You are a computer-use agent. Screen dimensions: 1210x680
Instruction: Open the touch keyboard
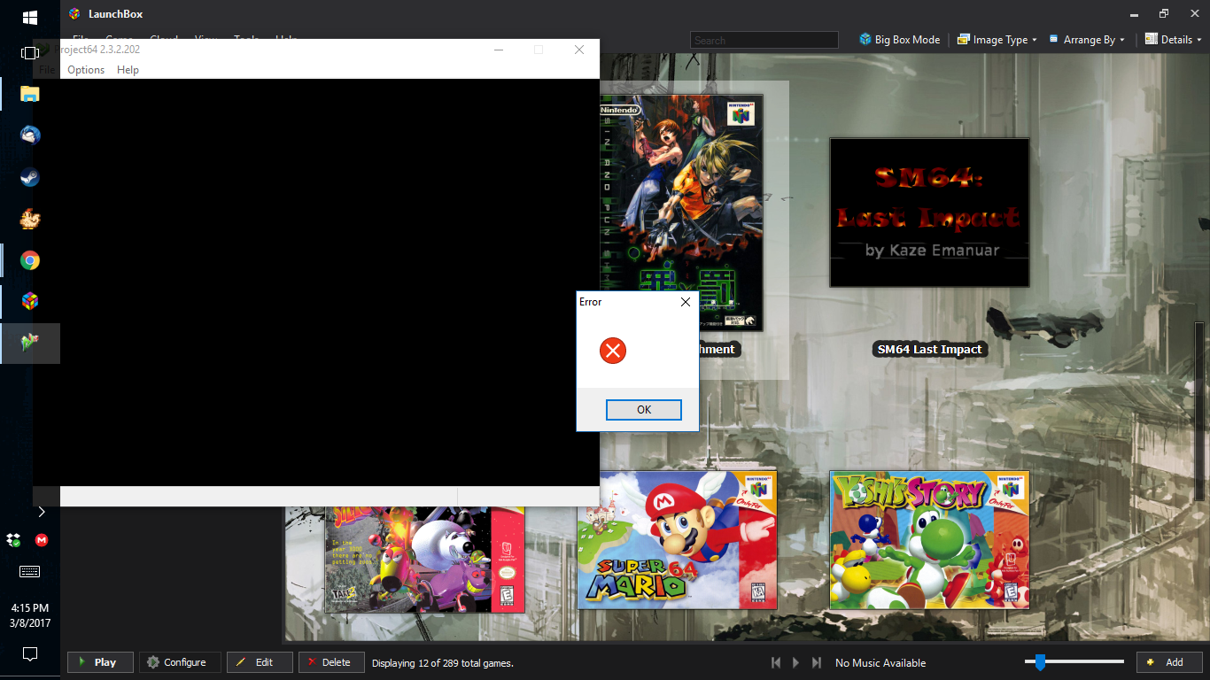tap(29, 572)
